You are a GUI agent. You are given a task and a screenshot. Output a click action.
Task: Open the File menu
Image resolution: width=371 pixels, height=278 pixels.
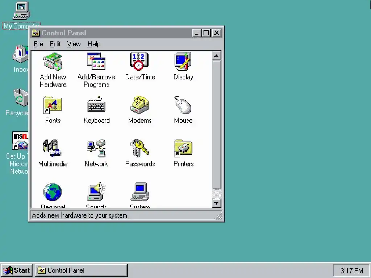click(38, 44)
